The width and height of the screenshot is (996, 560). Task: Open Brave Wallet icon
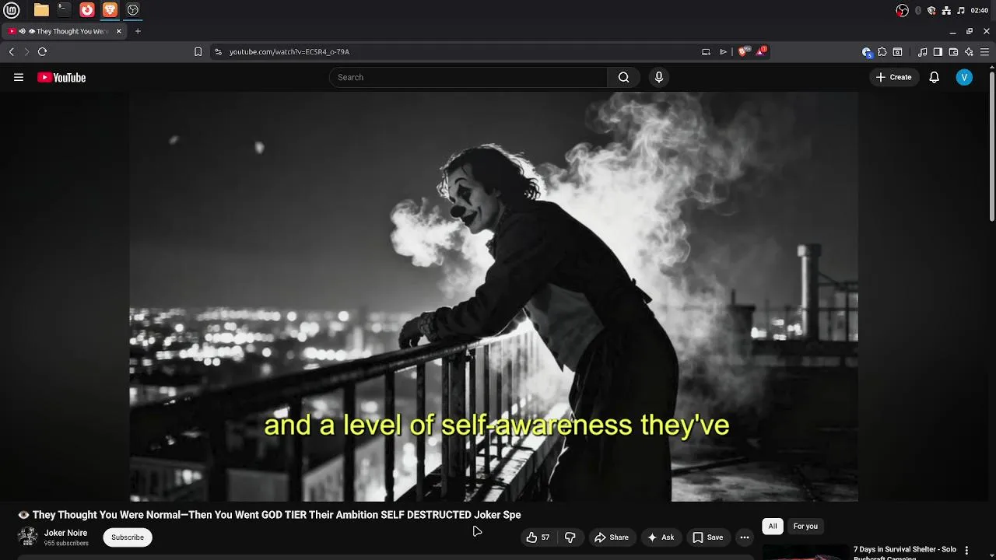(x=953, y=52)
